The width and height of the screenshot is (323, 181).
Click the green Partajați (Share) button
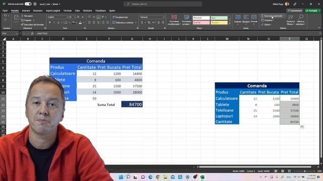(313, 11)
